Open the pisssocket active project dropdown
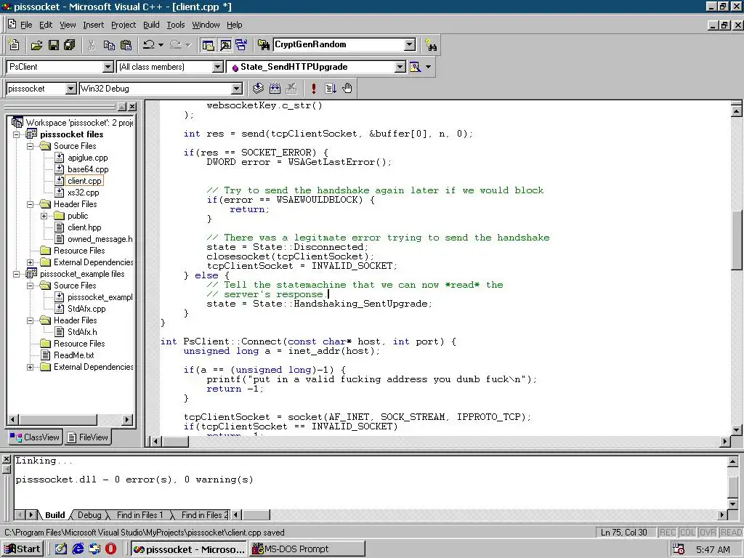Viewport: 744px width, 558px height. click(70, 89)
